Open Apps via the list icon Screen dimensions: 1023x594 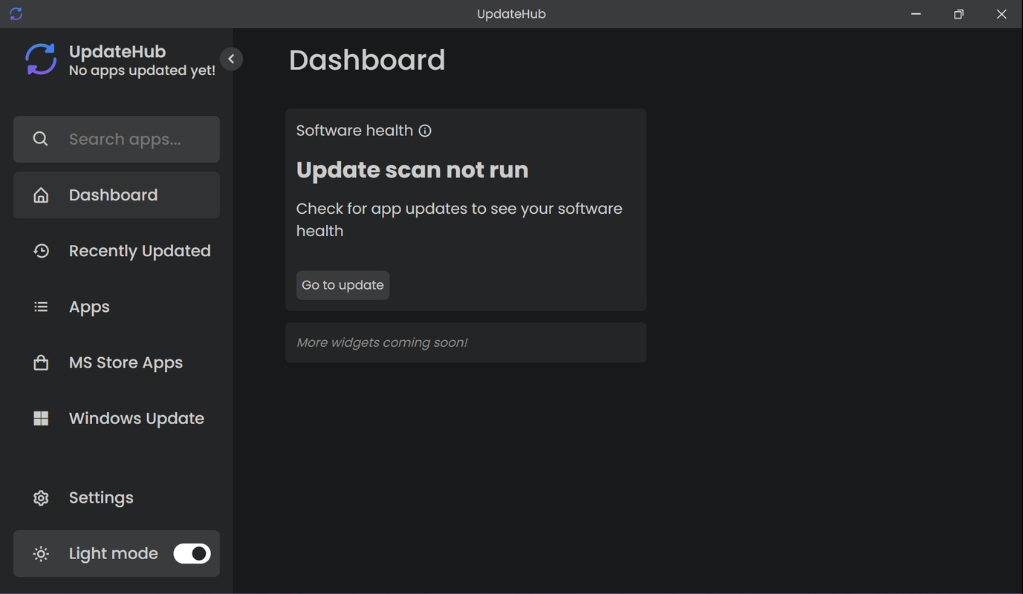point(40,306)
